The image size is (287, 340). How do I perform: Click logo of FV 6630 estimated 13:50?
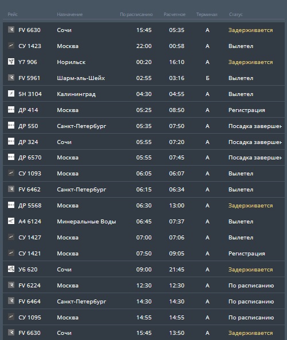(11, 333)
